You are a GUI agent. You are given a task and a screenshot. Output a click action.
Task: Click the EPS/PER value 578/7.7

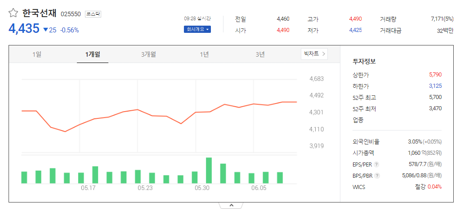pos(417,165)
